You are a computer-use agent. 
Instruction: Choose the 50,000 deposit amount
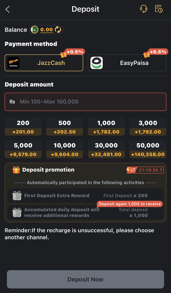click(x=148, y=149)
